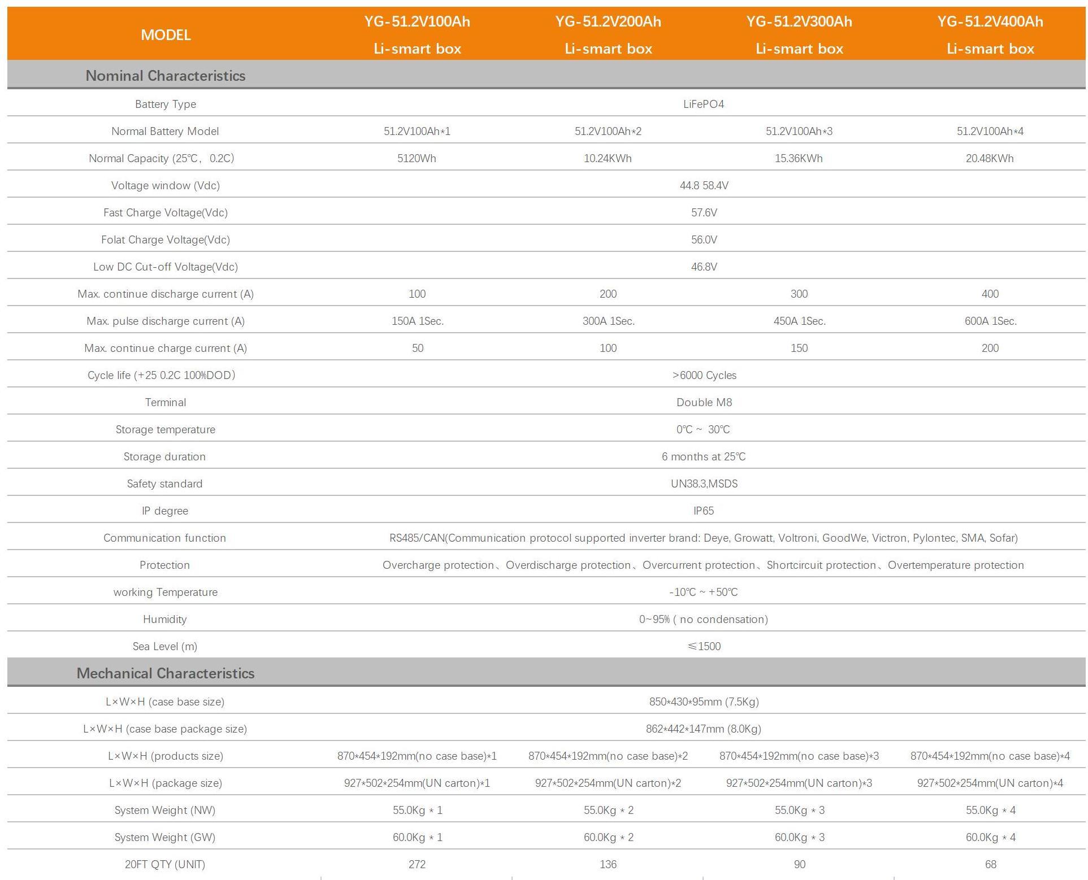Screen dimensions: 1088x880
Task: Select the 60.0Kg * 2 gross weight
Action: pyautogui.click(x=608, y=837)
